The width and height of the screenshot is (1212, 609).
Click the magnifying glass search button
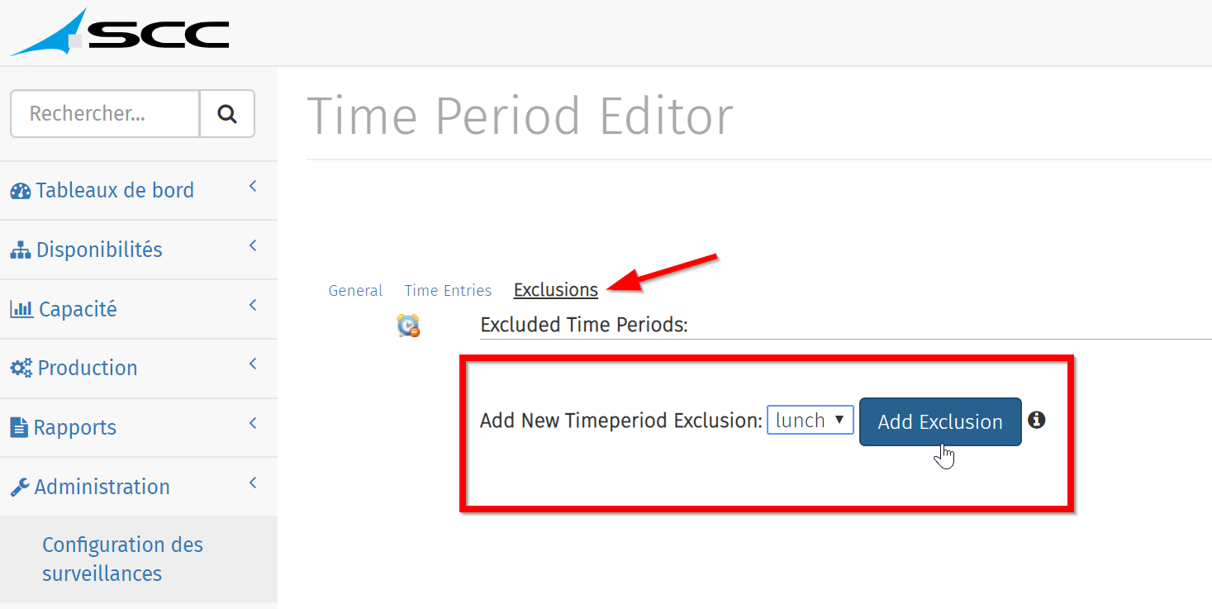(x=227, y=114)
